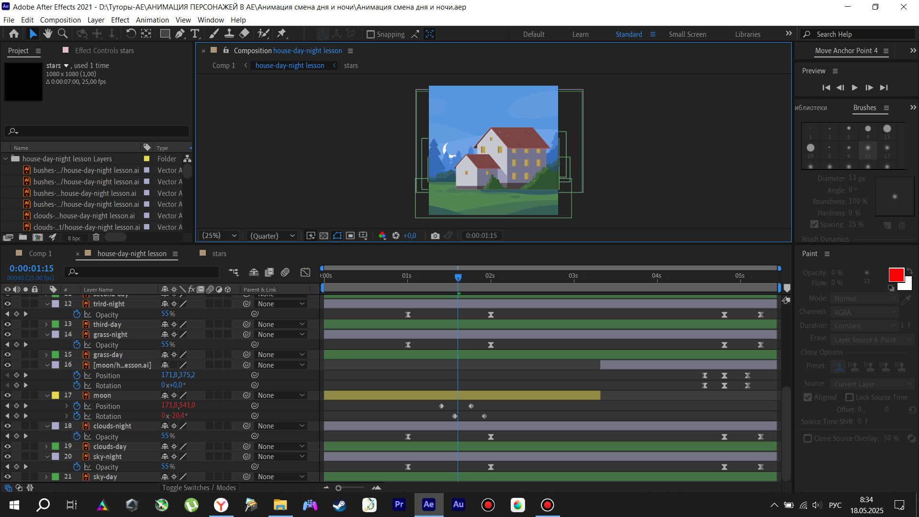This screenshot has width=919, height=517.
Task: Click the Project panel search field
Action: pyautogui.click(x=96, y=131)
